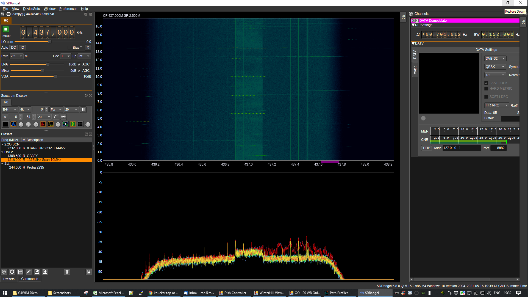Click the C button on DATV Demodulator
528x297 pixels.
[413, 21]
